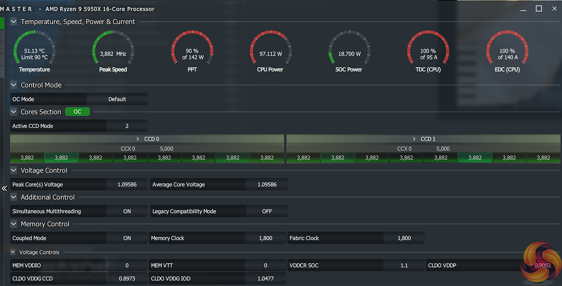Collapse the Control Mode section
The width and height of the screenshot is (562, 286).
point(13,85)
